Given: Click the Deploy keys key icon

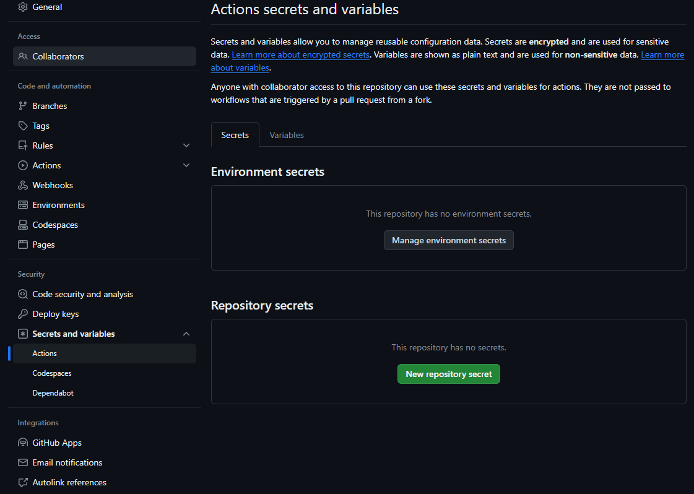Looking at the screenshot, I should pyautogui.click(x=22, y=314).
